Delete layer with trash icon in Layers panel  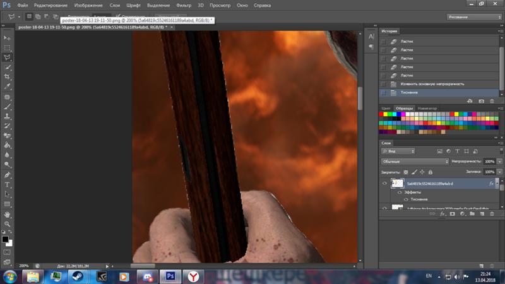tap(492, 214)
